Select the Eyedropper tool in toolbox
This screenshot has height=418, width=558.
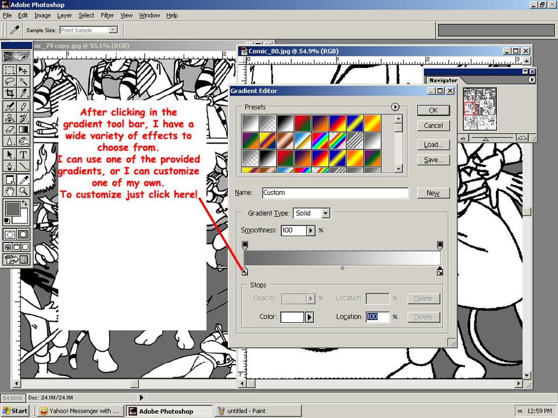23,179
